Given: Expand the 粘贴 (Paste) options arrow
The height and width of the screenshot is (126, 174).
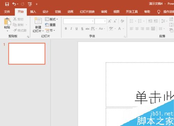Looking at the screenshot, I should click(7, 31).
